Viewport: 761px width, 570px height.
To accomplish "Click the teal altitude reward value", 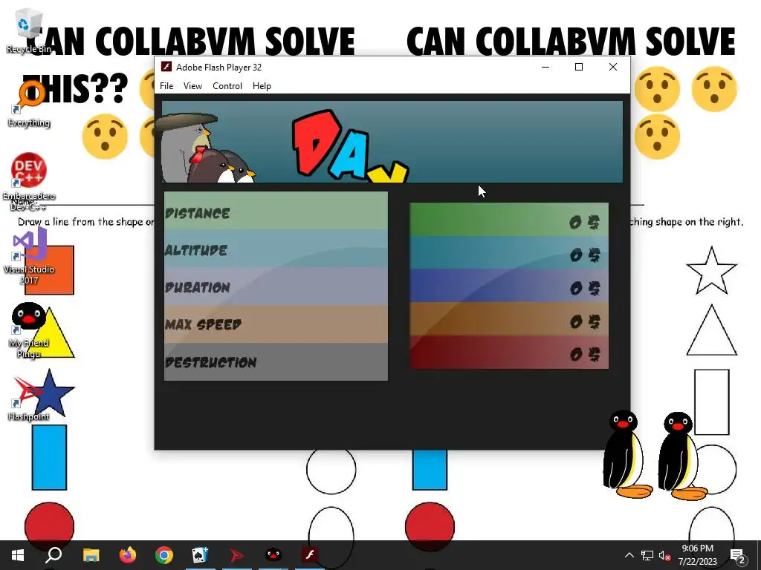I will [585, 255].
